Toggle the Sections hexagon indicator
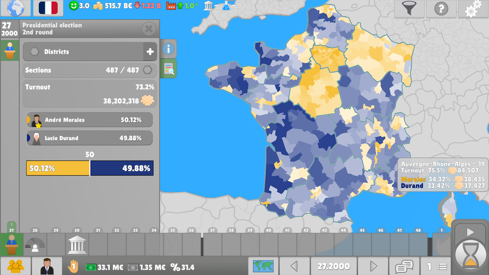489x275 pixels. [148, 70]
